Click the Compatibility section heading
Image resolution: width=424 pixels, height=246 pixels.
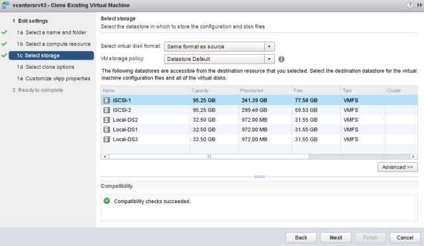click(117, 186)
